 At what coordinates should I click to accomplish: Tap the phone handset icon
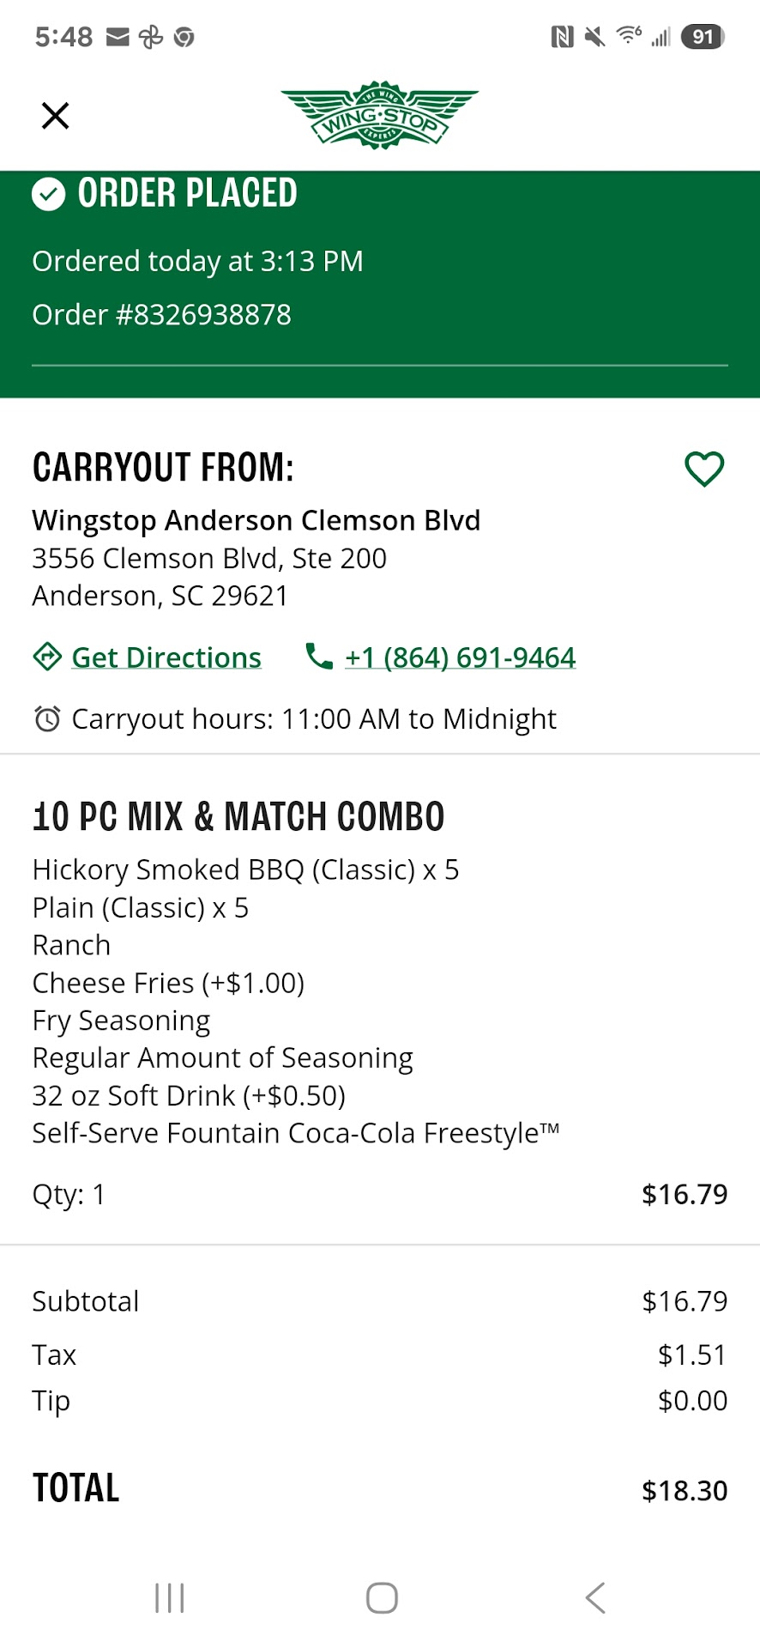tap(319, 657)
